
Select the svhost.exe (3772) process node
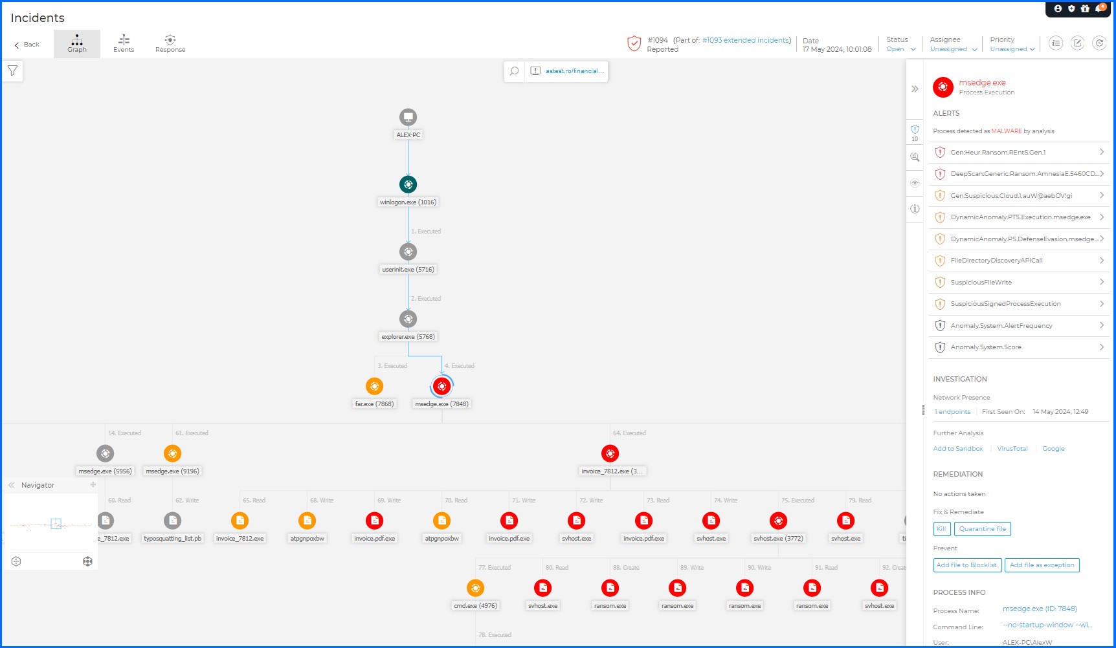point(778,521)
